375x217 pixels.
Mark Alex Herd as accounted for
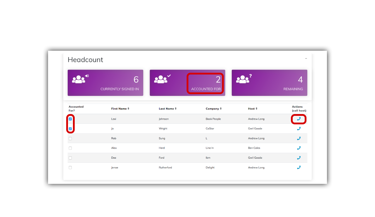70,148
